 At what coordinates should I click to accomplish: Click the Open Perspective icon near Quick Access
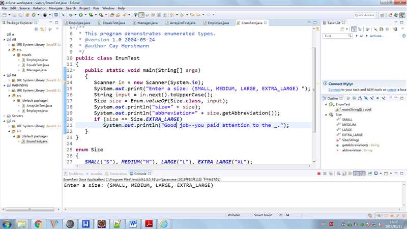tap(383, 15)
